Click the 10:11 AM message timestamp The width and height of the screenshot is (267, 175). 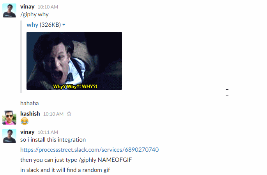click(x=48, y=132)
